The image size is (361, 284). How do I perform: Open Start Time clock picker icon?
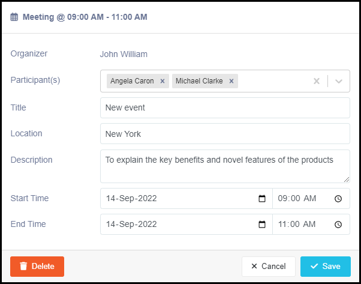(x=338, y=199)
